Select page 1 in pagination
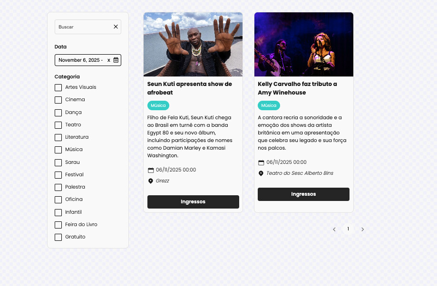This screenshot has width=437, height=286. click(348, 229)
